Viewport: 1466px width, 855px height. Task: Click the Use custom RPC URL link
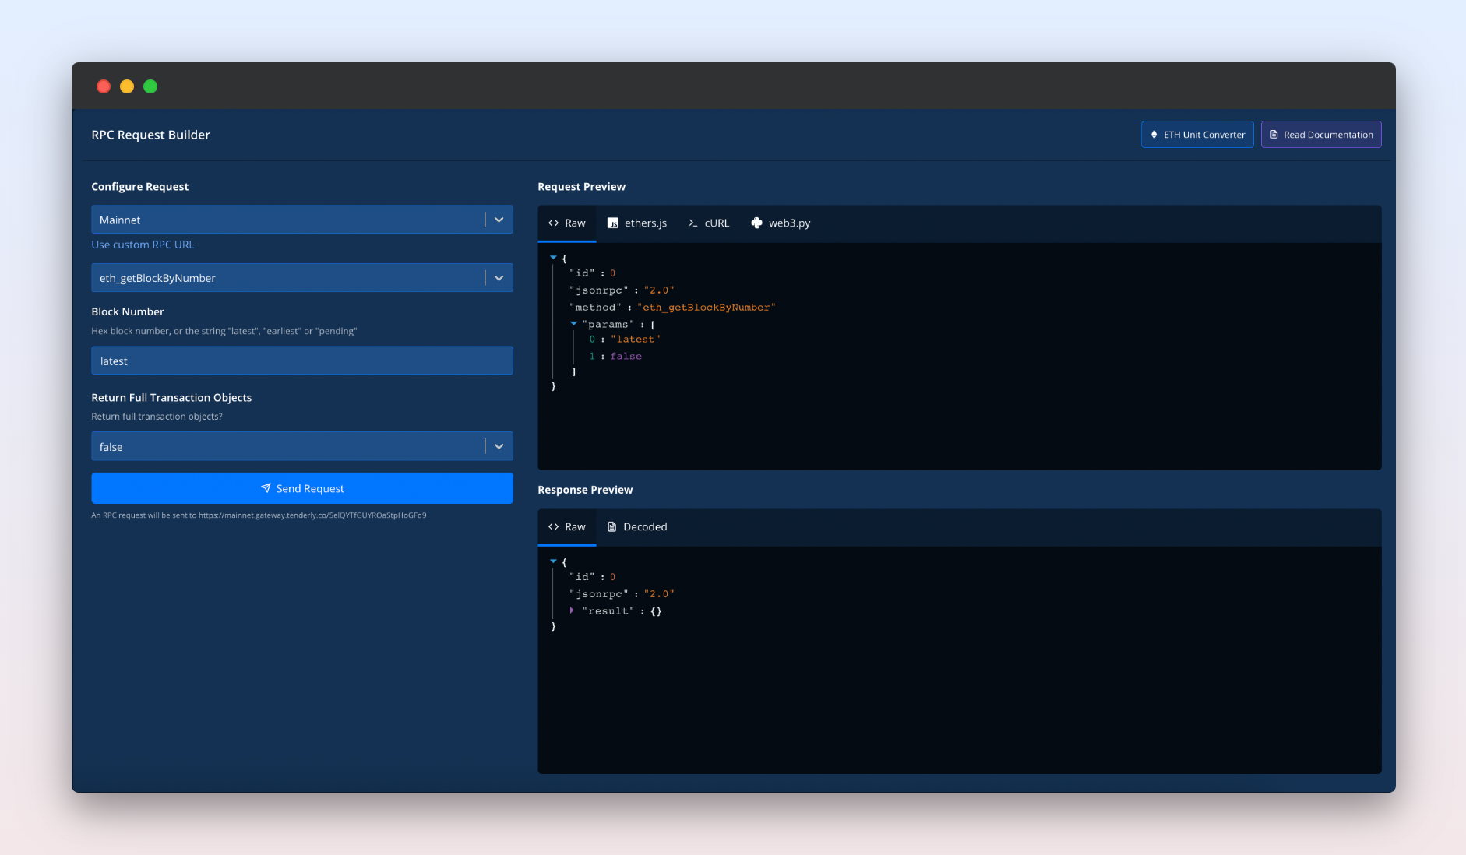[x=143, y=245]
